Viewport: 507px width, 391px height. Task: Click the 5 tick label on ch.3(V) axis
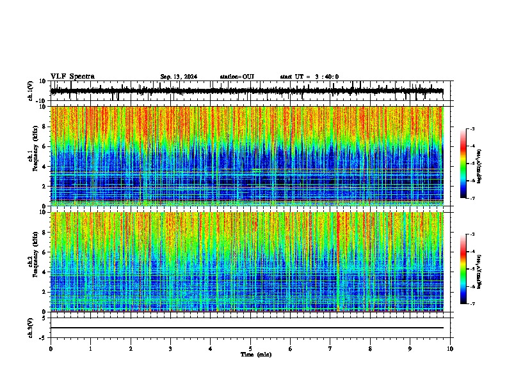45,318
